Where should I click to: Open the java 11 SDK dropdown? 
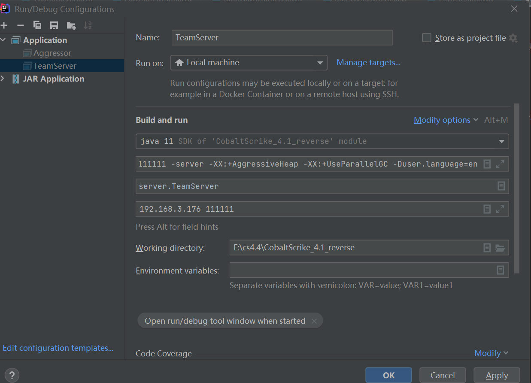[322, 141]
